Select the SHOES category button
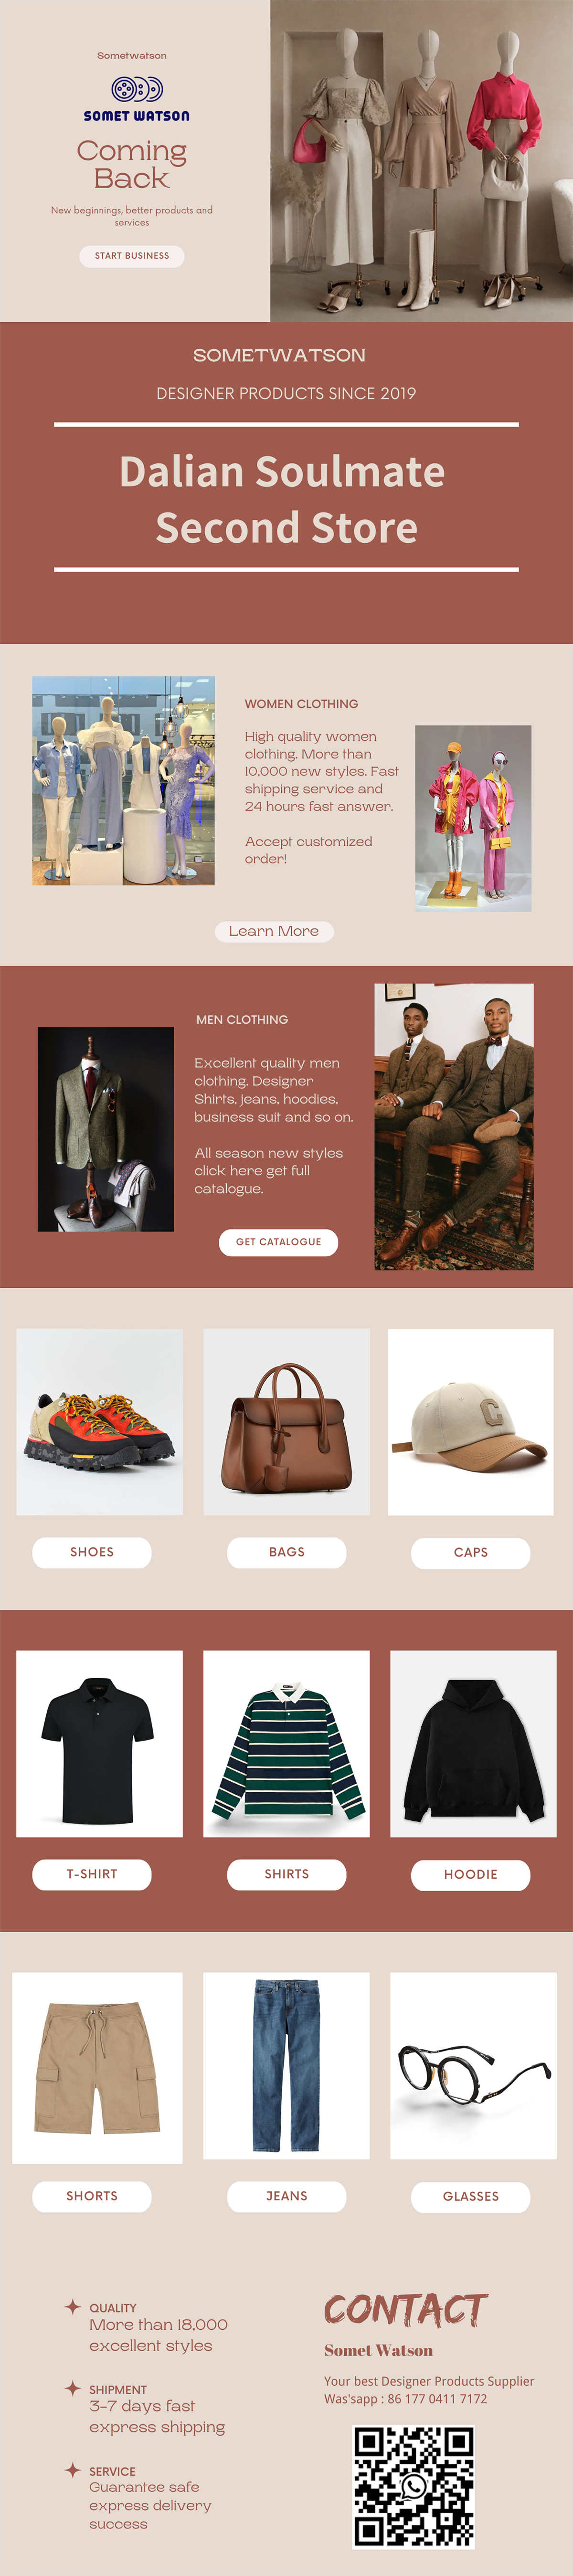573x2576 pixels. (92, 1552)
